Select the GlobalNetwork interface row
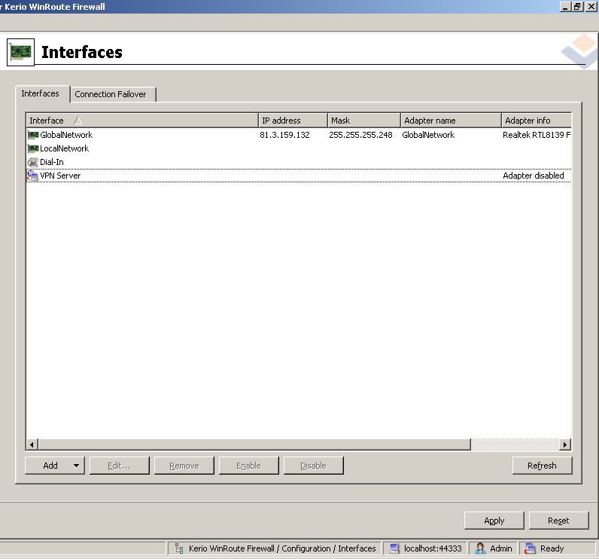The width and height of the screenshot is (599, 559). pos(299,135)
